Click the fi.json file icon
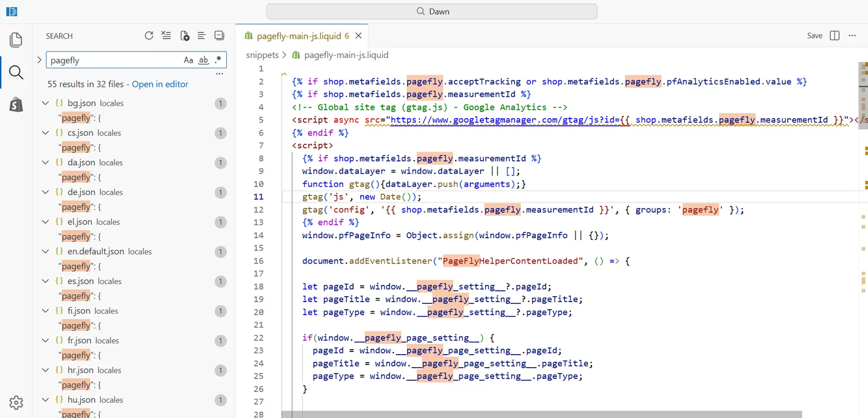This screenshot has height=418, width=868. coord(59,311)
